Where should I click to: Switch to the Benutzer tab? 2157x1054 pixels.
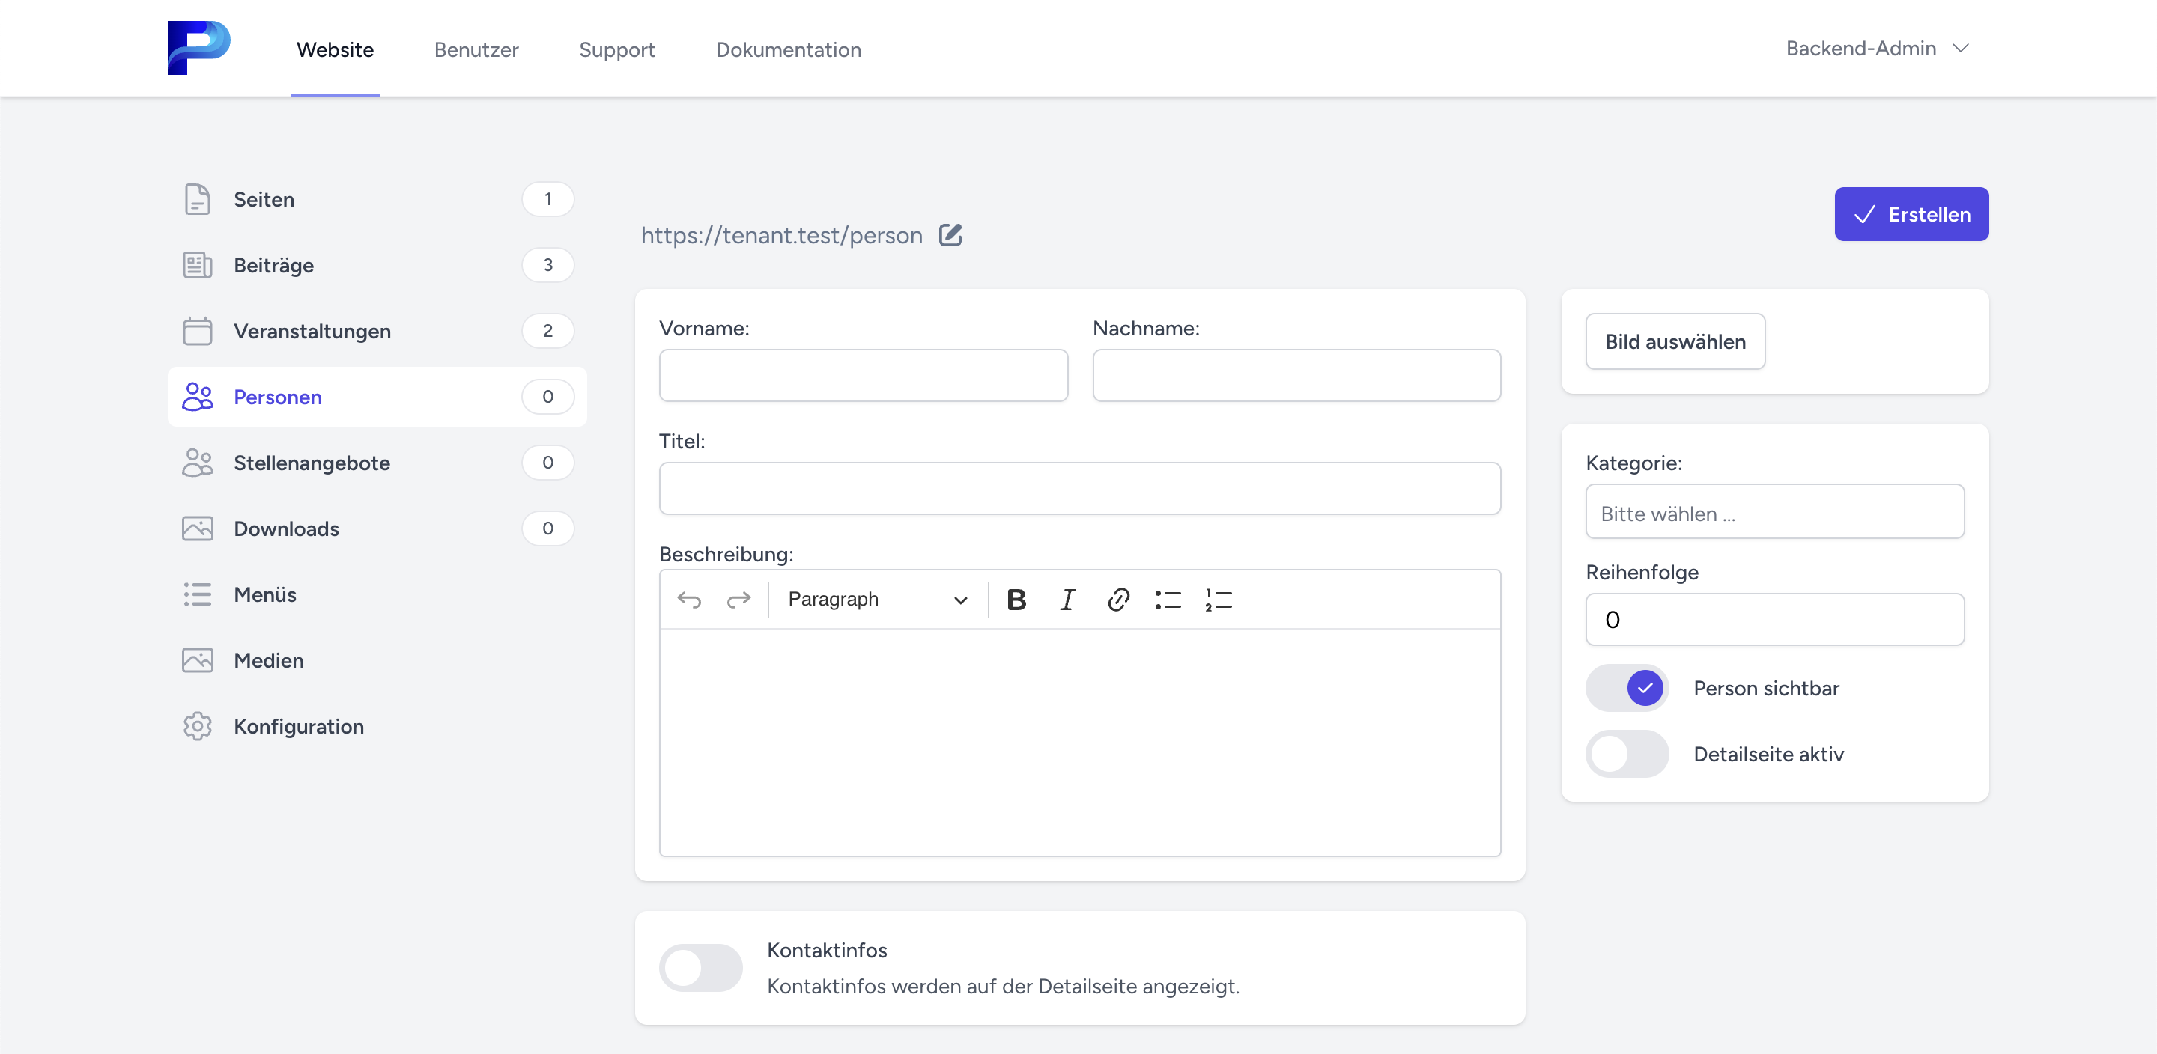(x=476, y=49)
